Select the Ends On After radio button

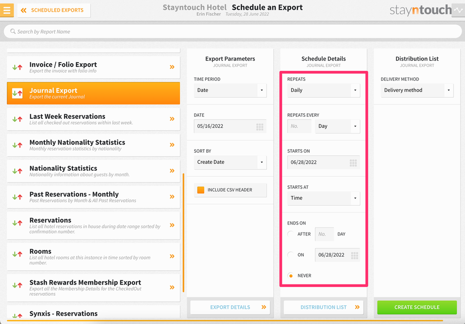tap(291, 234)
